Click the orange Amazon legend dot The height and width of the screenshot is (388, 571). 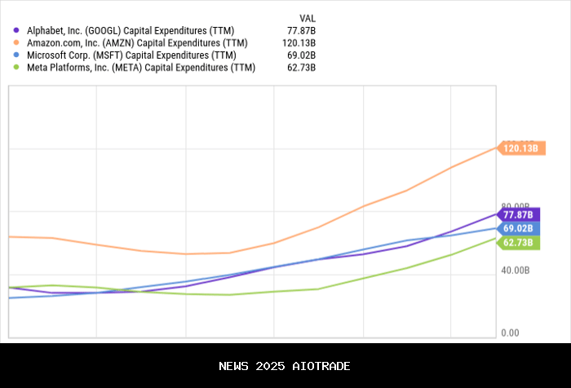(x=17, y=42)
